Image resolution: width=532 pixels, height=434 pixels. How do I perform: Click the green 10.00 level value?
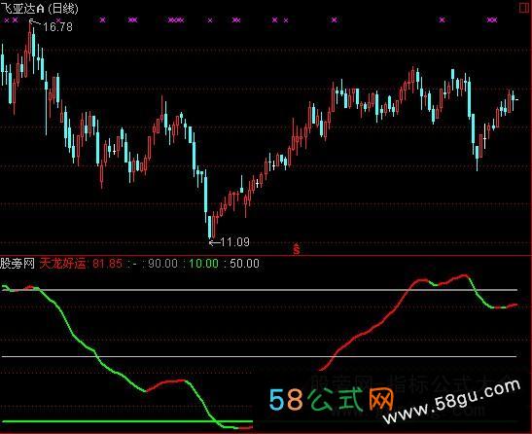pos(203,263)
